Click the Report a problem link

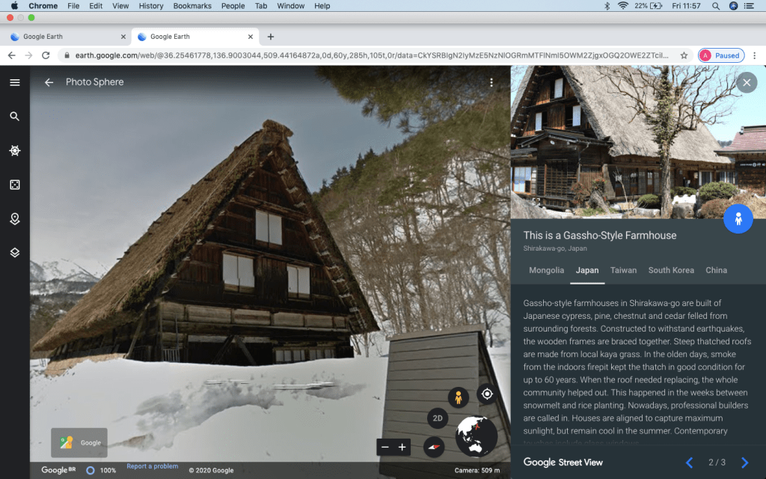(x=152, y=466)
